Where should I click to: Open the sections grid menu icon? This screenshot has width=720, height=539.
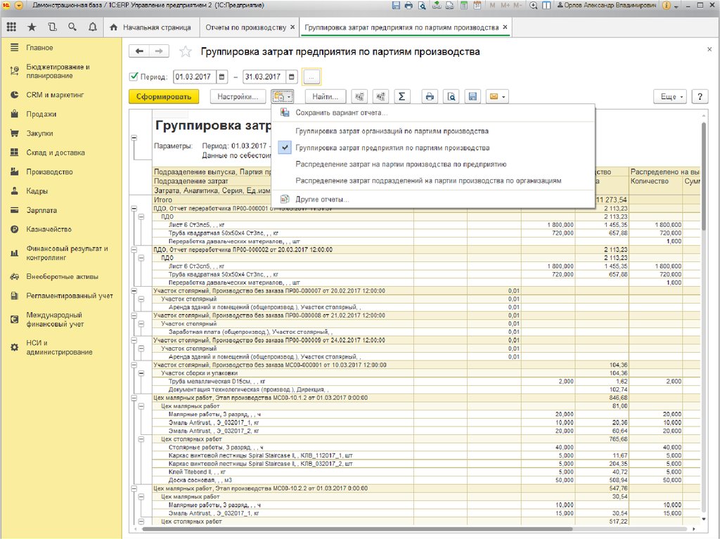coord(11,27)
